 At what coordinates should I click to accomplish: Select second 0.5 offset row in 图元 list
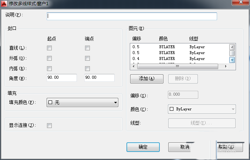pos(179,53)
